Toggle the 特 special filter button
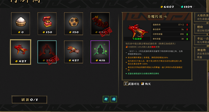Screen dimensions: 209x112 point(114,99)
